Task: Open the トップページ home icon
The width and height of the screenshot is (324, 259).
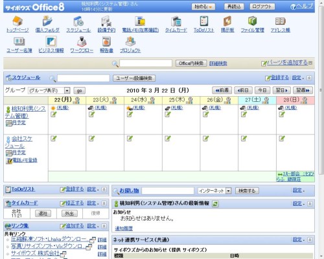Action: (17, 21)
